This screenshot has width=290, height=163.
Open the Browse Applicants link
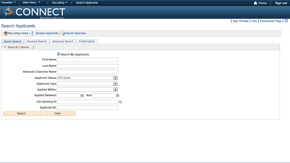click(x=47, y=33)
